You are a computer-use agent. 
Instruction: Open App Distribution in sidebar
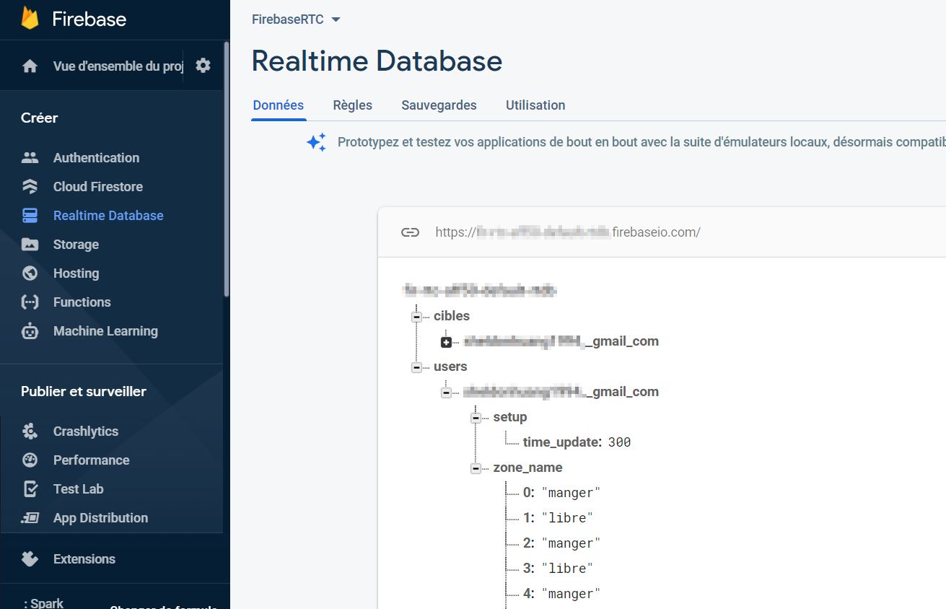[100, 517]
